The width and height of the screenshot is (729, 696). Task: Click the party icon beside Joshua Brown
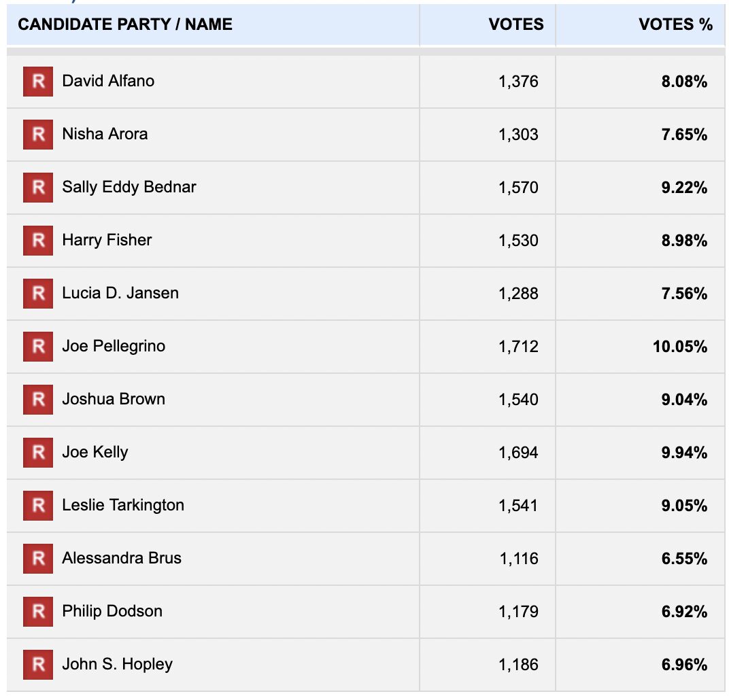click(38, 400)
